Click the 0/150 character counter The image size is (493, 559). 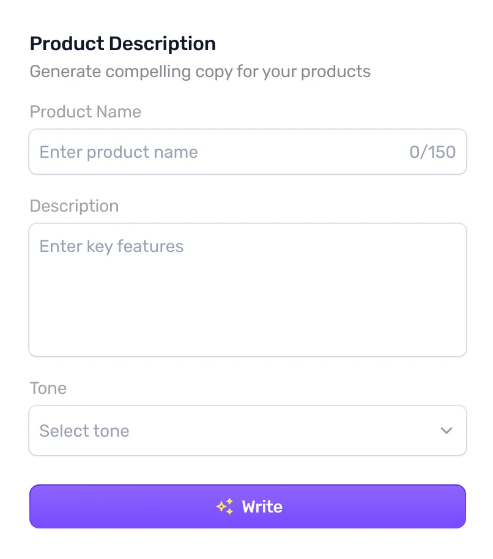point(432,152)
